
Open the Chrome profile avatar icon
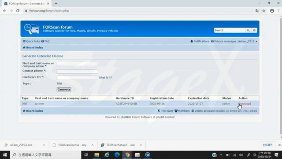pyautogui.click(x=272, y=11)
